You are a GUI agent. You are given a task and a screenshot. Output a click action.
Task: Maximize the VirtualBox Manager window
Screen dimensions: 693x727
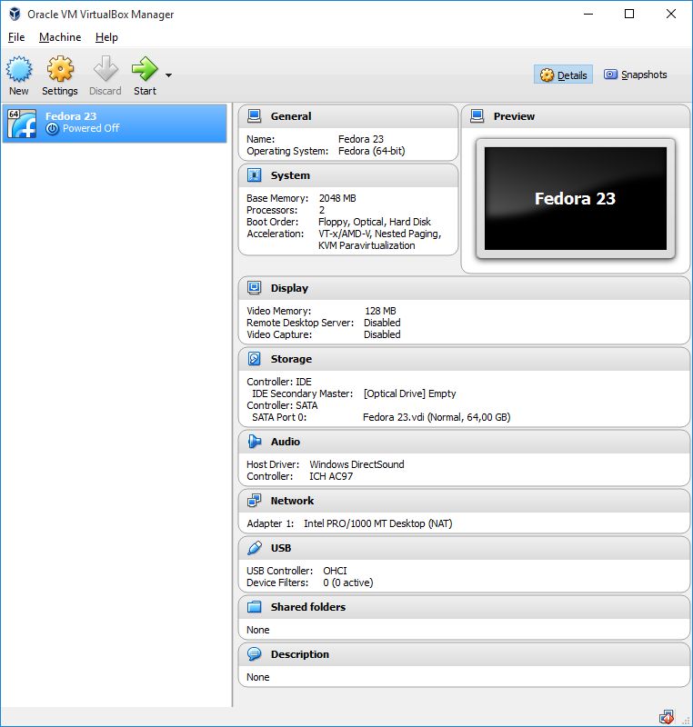(629, 14)
